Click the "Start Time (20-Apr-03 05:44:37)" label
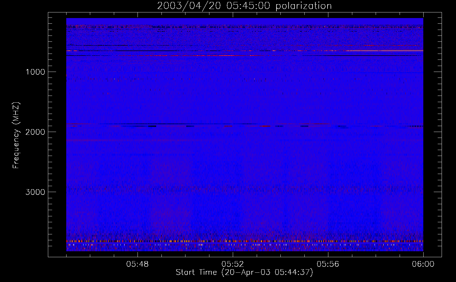Image resolution: width=456 pixels, height=282 pixels. pos(244,272)
